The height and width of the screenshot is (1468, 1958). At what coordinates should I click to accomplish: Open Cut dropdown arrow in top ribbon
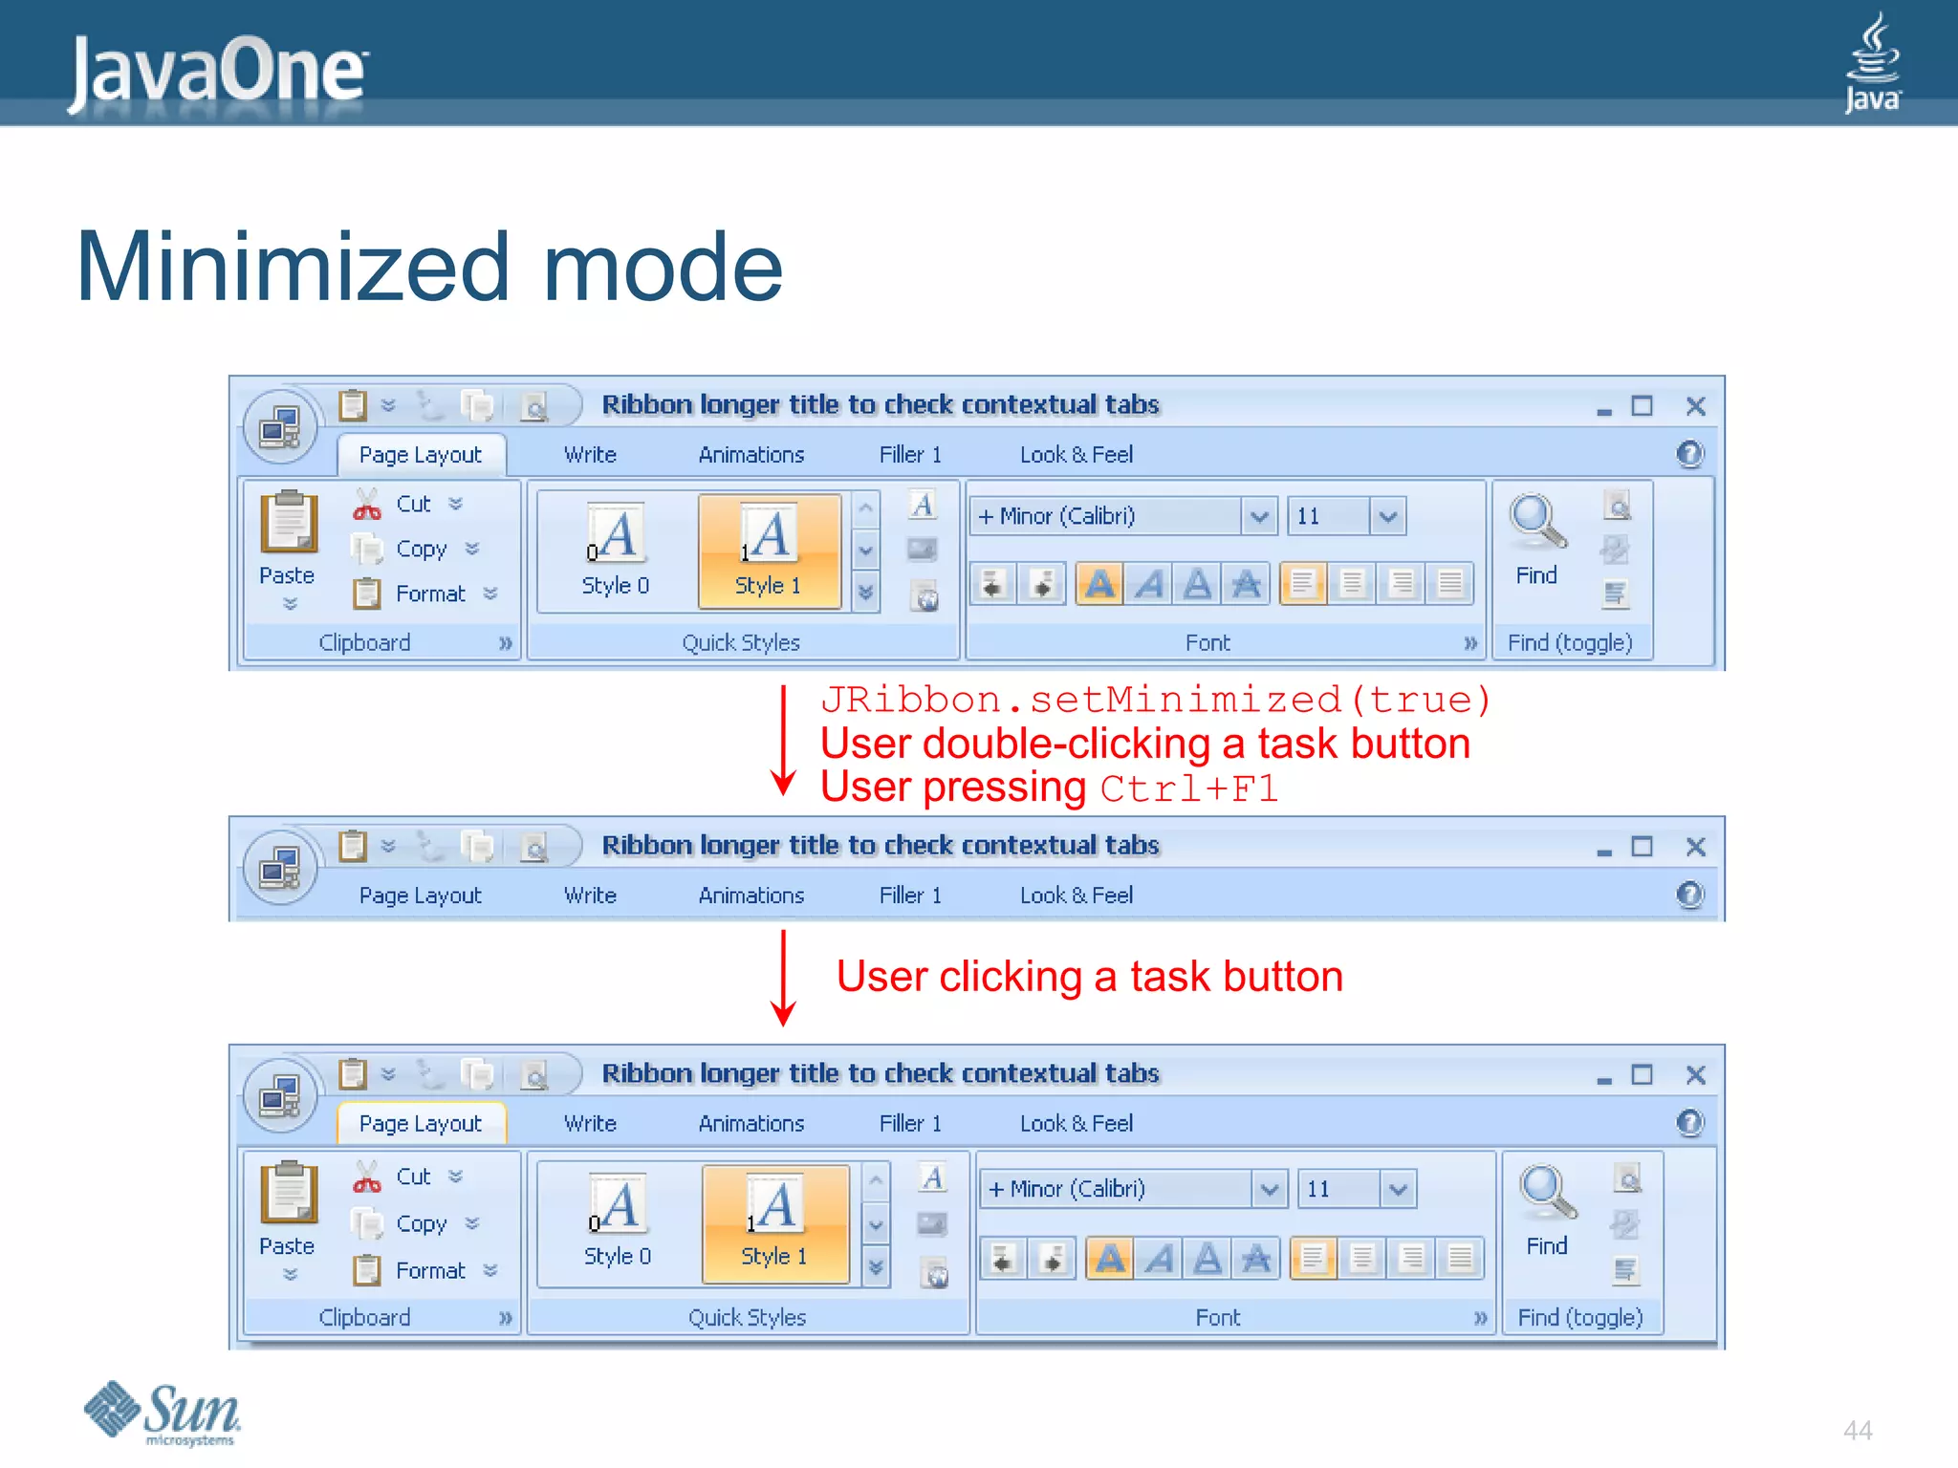(456, 504)
